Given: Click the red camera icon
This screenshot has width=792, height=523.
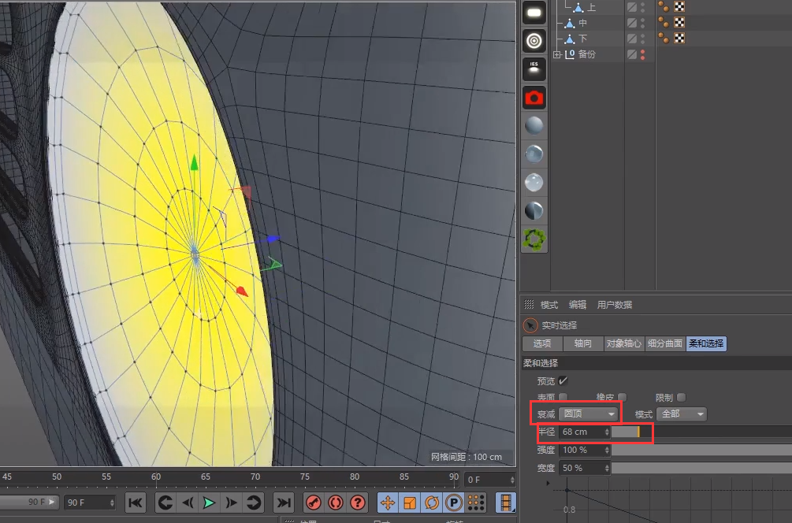Looking at the screenshot, I should click(534, 98).
